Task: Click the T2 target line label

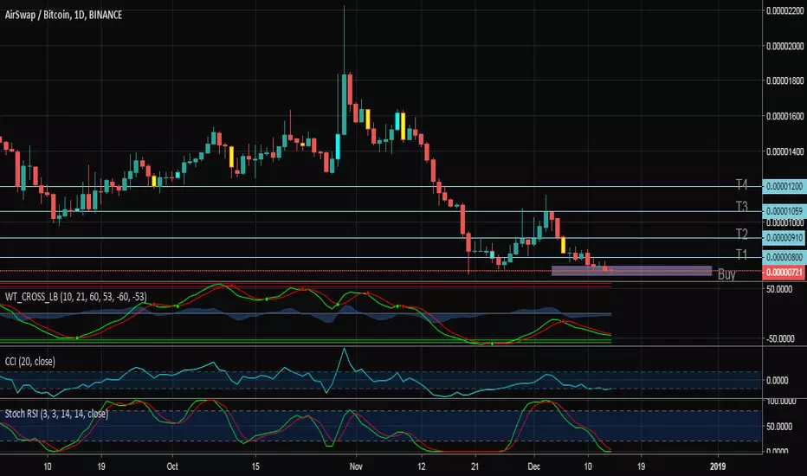Action: click(x=742, y=234)
